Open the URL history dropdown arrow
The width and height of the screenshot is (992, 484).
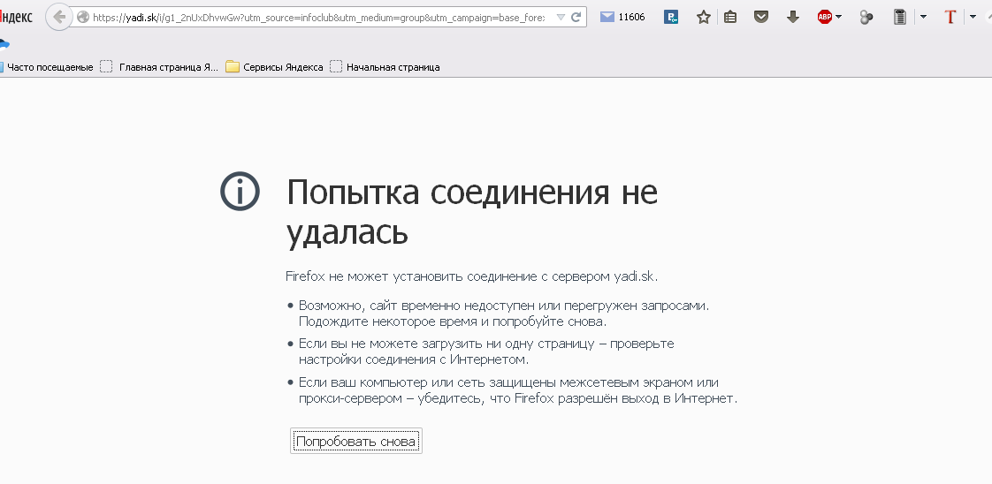tap(560, 18)
